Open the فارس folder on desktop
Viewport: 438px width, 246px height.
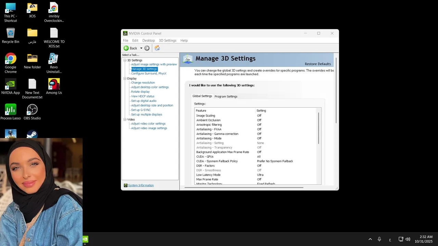pyautogui.click(x=32, y=36)
